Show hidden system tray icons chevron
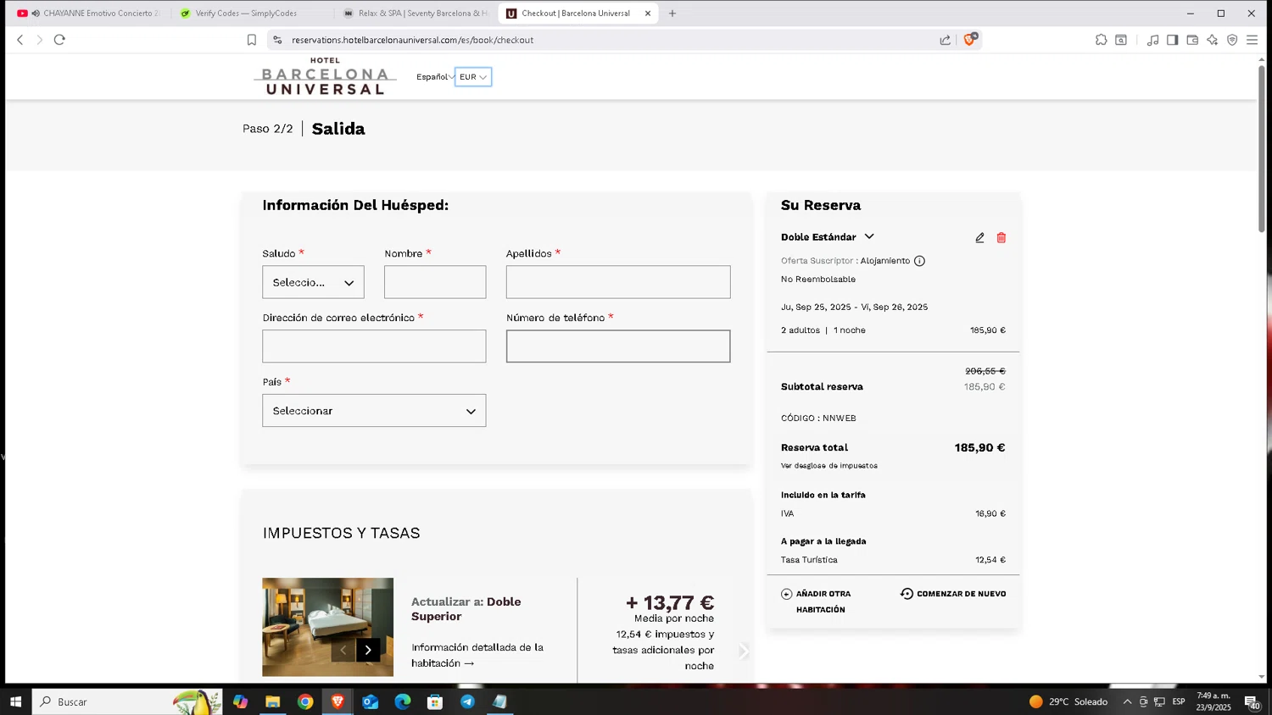The width and height of the screenshot is (1272, 715). [x=1127, y=701]
